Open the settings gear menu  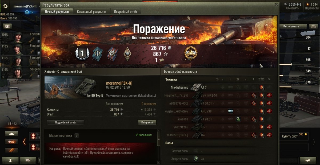tap(5, 6)
